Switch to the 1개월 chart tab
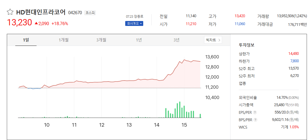This screenshot has width=308, height=140. click(64, 40)
